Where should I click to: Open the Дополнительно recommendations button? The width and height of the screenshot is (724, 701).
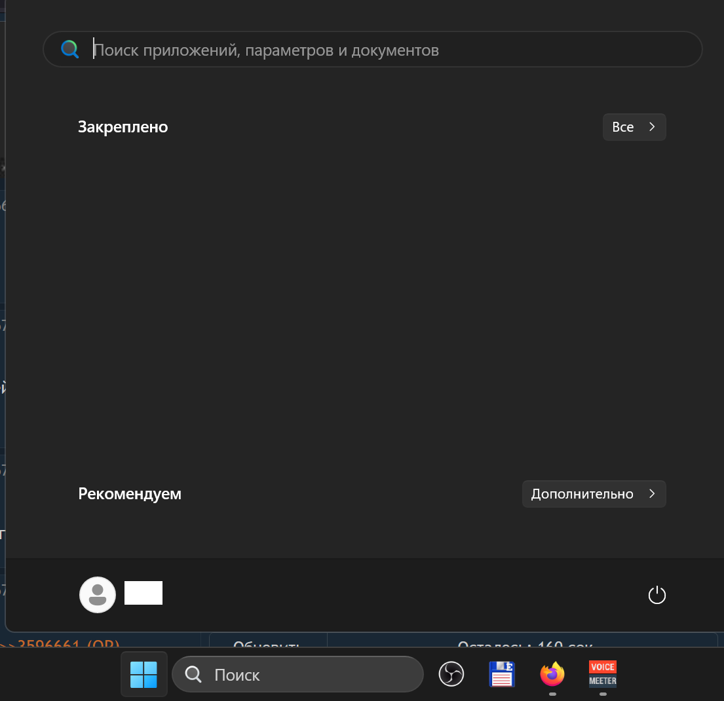594,494
